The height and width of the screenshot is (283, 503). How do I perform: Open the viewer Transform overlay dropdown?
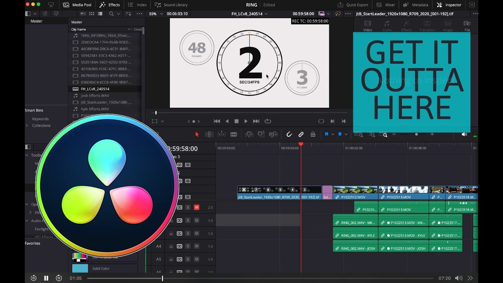(x=162, y=121)
